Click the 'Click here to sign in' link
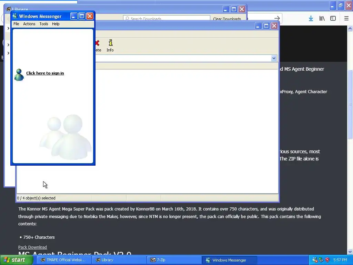The image size is (353, 265). (45, 73)
